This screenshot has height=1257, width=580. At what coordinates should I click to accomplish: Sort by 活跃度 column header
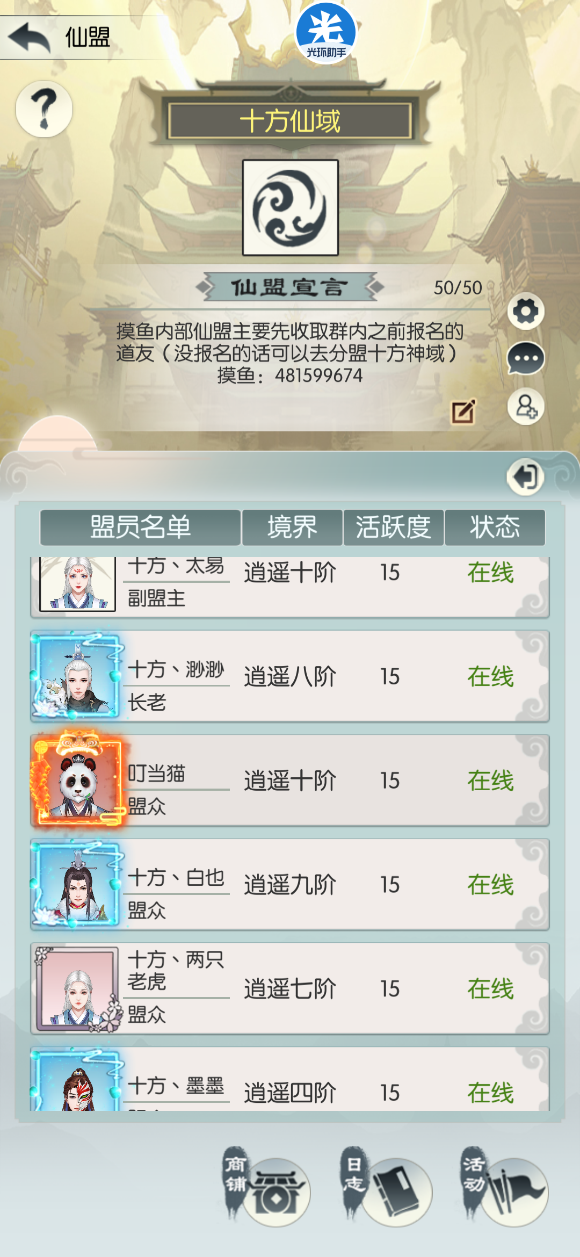[x=393, y=527]
